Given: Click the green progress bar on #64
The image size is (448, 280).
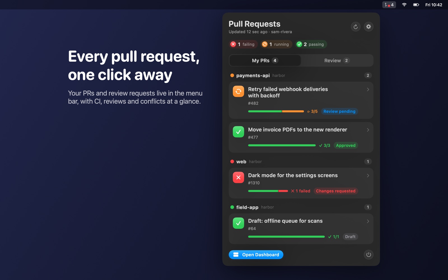Looking at the screenshot, I should 286,237.
